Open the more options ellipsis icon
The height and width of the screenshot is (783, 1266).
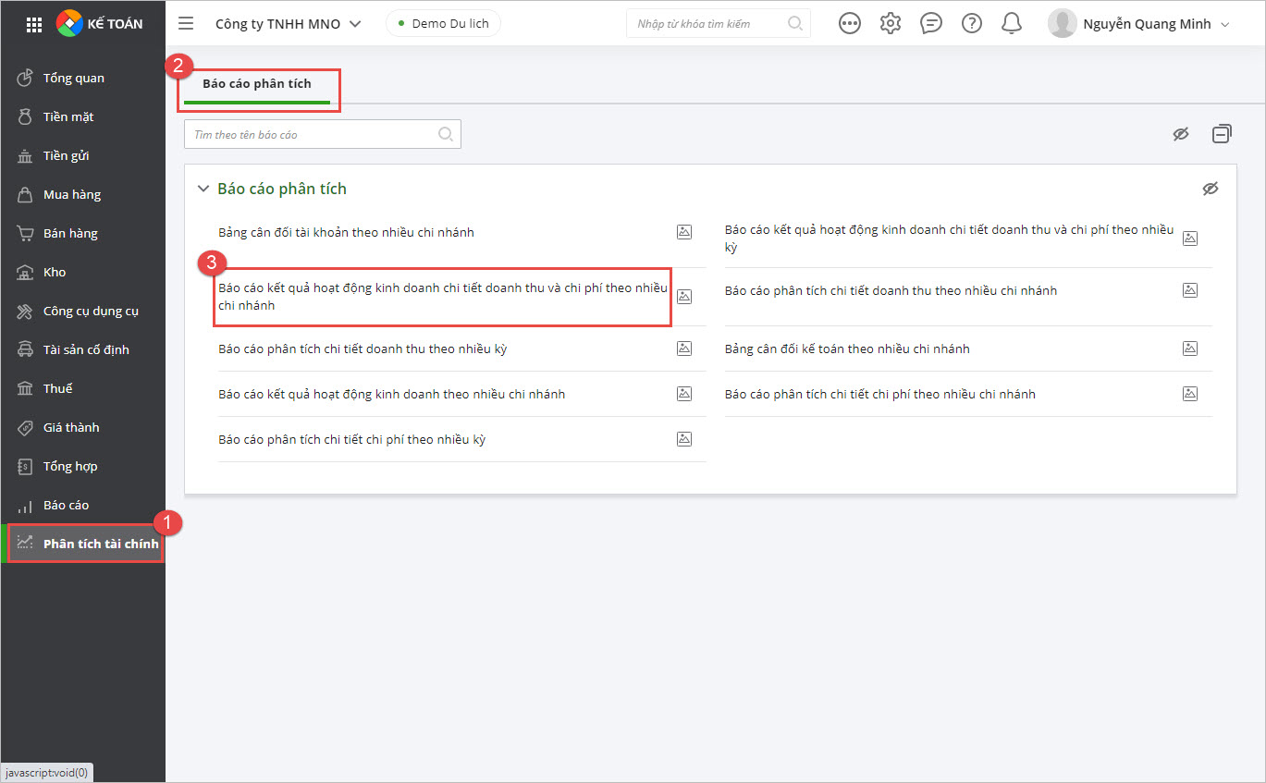tap(850, 24)
